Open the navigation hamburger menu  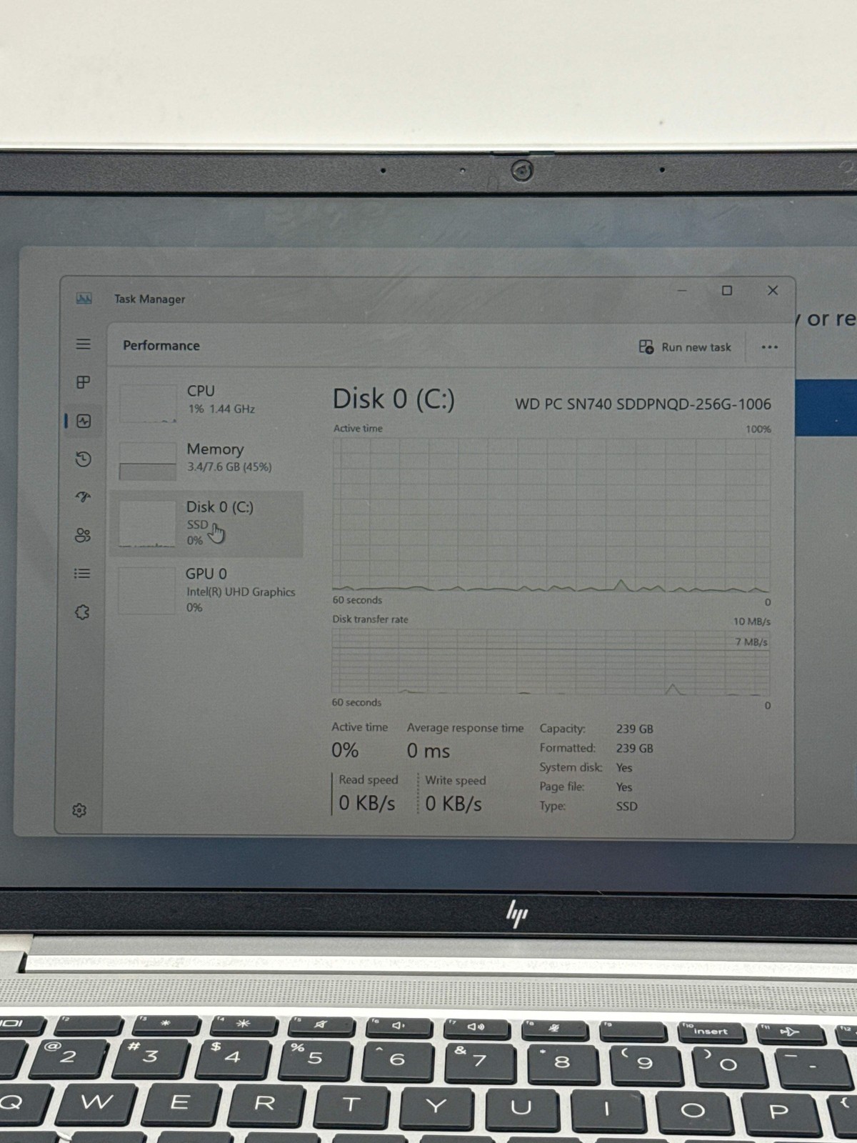84,344
